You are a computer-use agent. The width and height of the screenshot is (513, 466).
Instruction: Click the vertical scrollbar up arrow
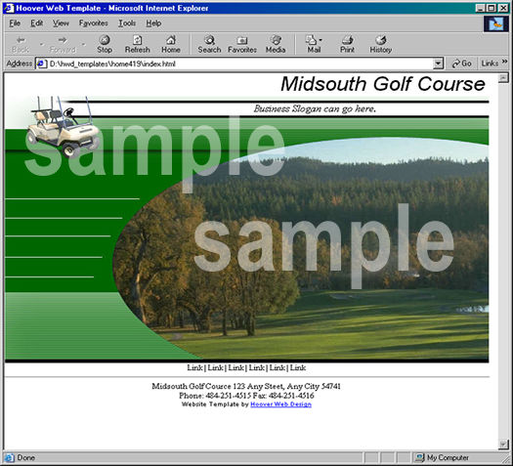point(503,78)
